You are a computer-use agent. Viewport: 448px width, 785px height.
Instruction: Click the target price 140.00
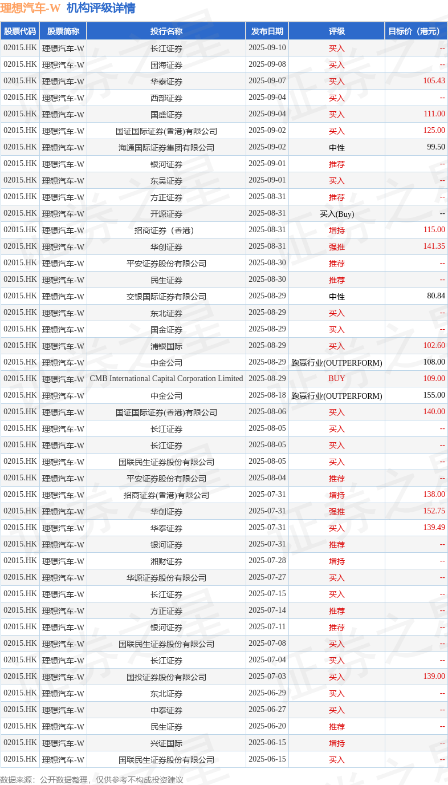[434, 412]
